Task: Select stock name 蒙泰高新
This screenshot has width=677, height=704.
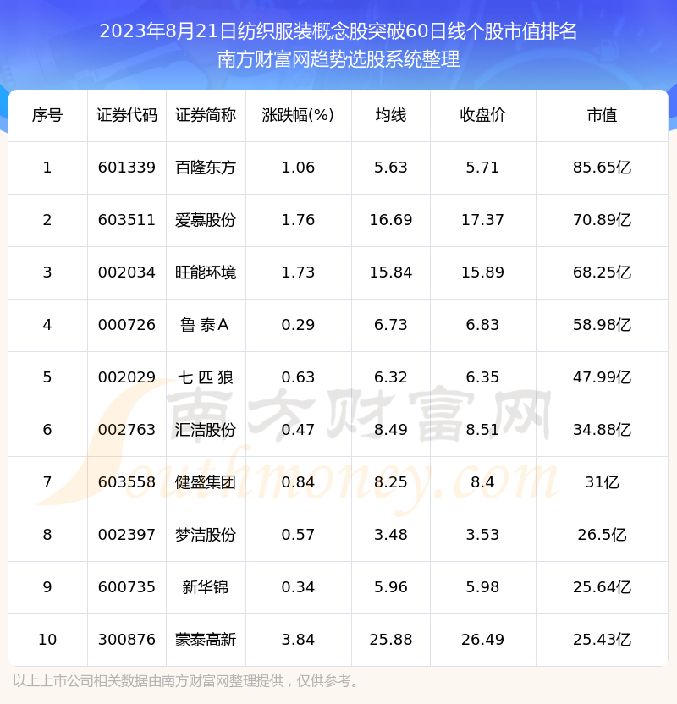Action: (206, 640)
